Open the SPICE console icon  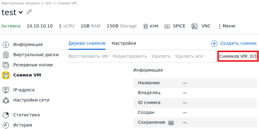[x=167, y=26]
